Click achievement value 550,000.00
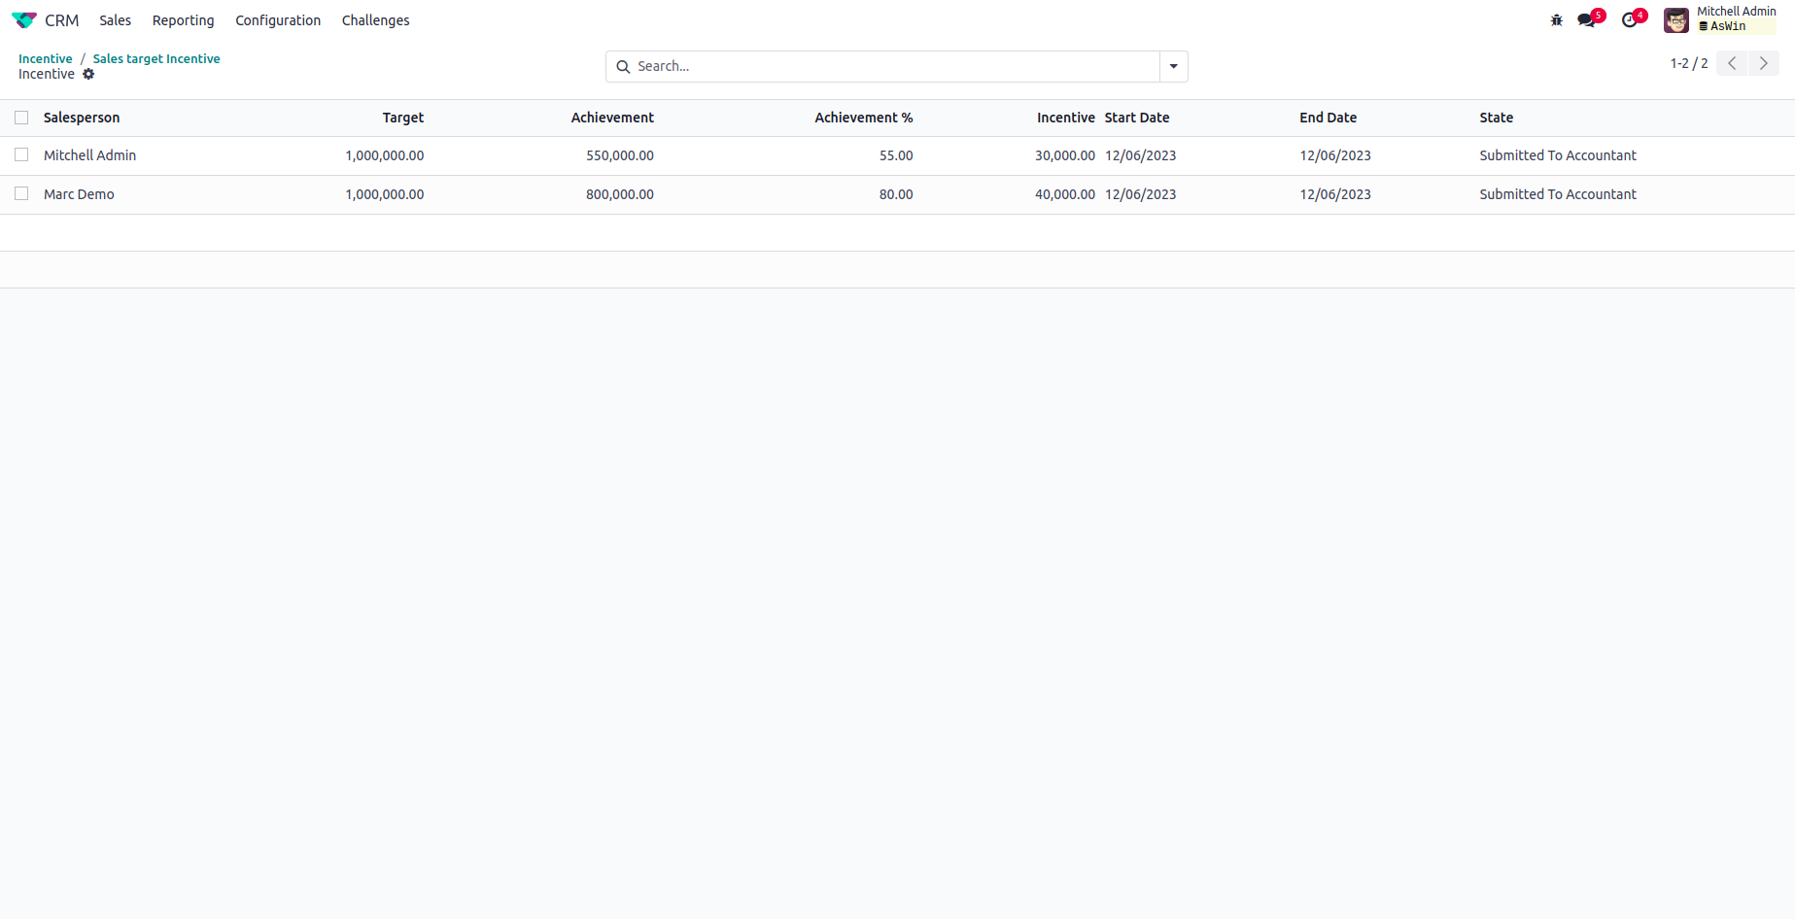This screenshot has height=919, width=1795. (x=620, y=155)
